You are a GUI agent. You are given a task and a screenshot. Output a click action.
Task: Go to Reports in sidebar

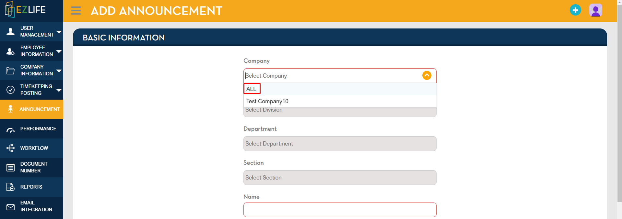(31, 187)
